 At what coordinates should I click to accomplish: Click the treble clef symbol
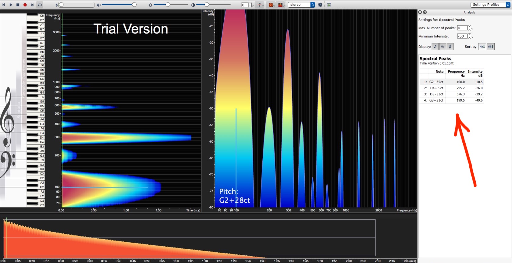tap(7, 117)
